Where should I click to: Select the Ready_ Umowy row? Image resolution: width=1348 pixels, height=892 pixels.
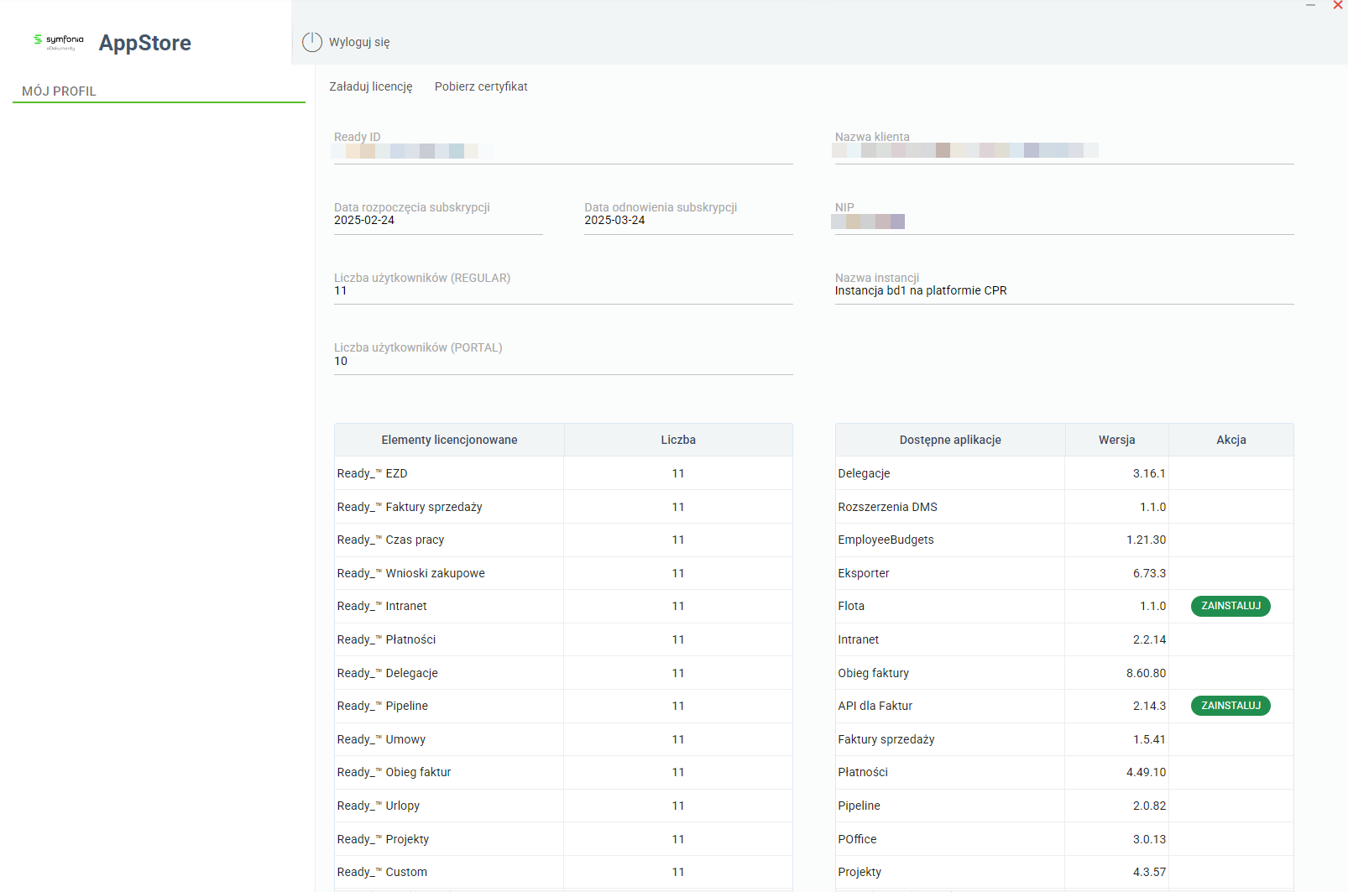coord(563,739)
